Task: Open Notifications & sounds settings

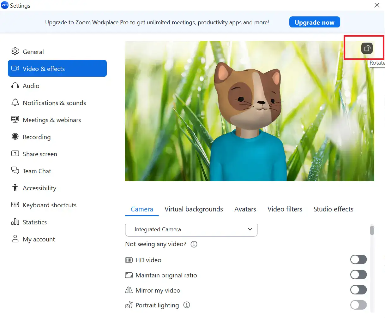Action: 57,103
